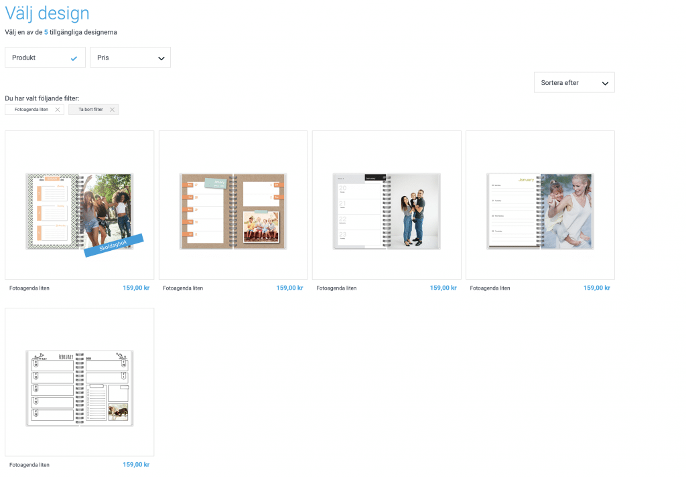Open the Produkt filter dropdown
Viewport: 686px width, 477px height.
44,58
